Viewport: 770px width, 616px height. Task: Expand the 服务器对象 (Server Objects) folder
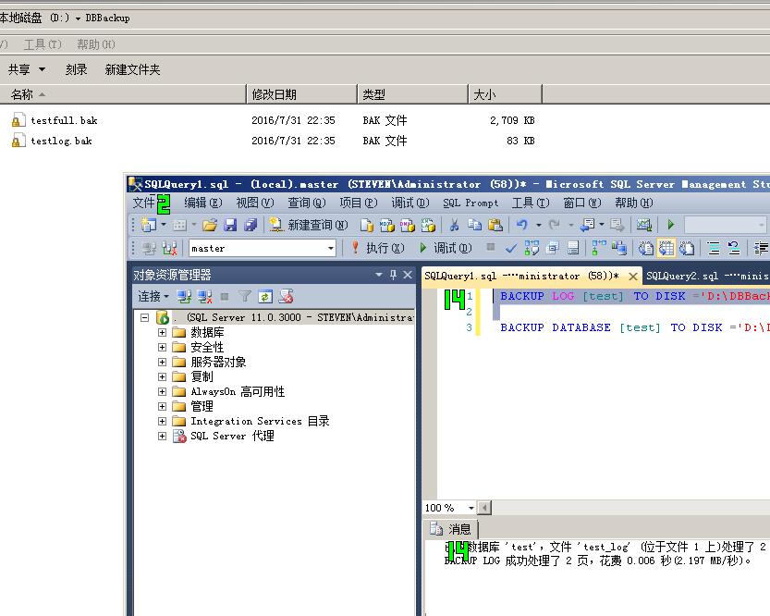coord(162,362)
